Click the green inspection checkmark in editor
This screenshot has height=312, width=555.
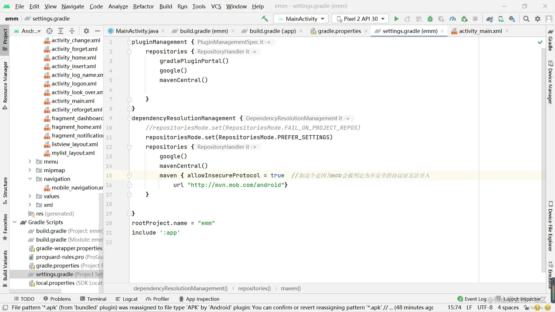click(540, 42)
